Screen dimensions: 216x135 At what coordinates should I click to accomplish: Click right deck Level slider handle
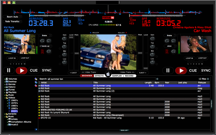(146, 68)
